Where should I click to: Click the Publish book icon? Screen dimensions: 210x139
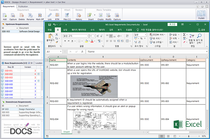point(201,13)
